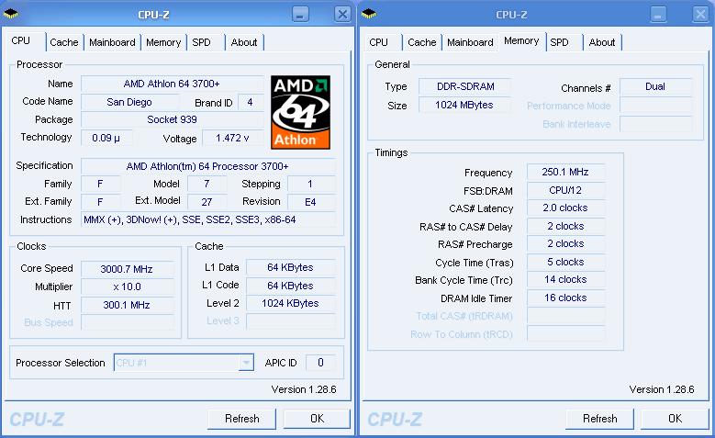Select the CPU tab in left window

coord(21,40)
